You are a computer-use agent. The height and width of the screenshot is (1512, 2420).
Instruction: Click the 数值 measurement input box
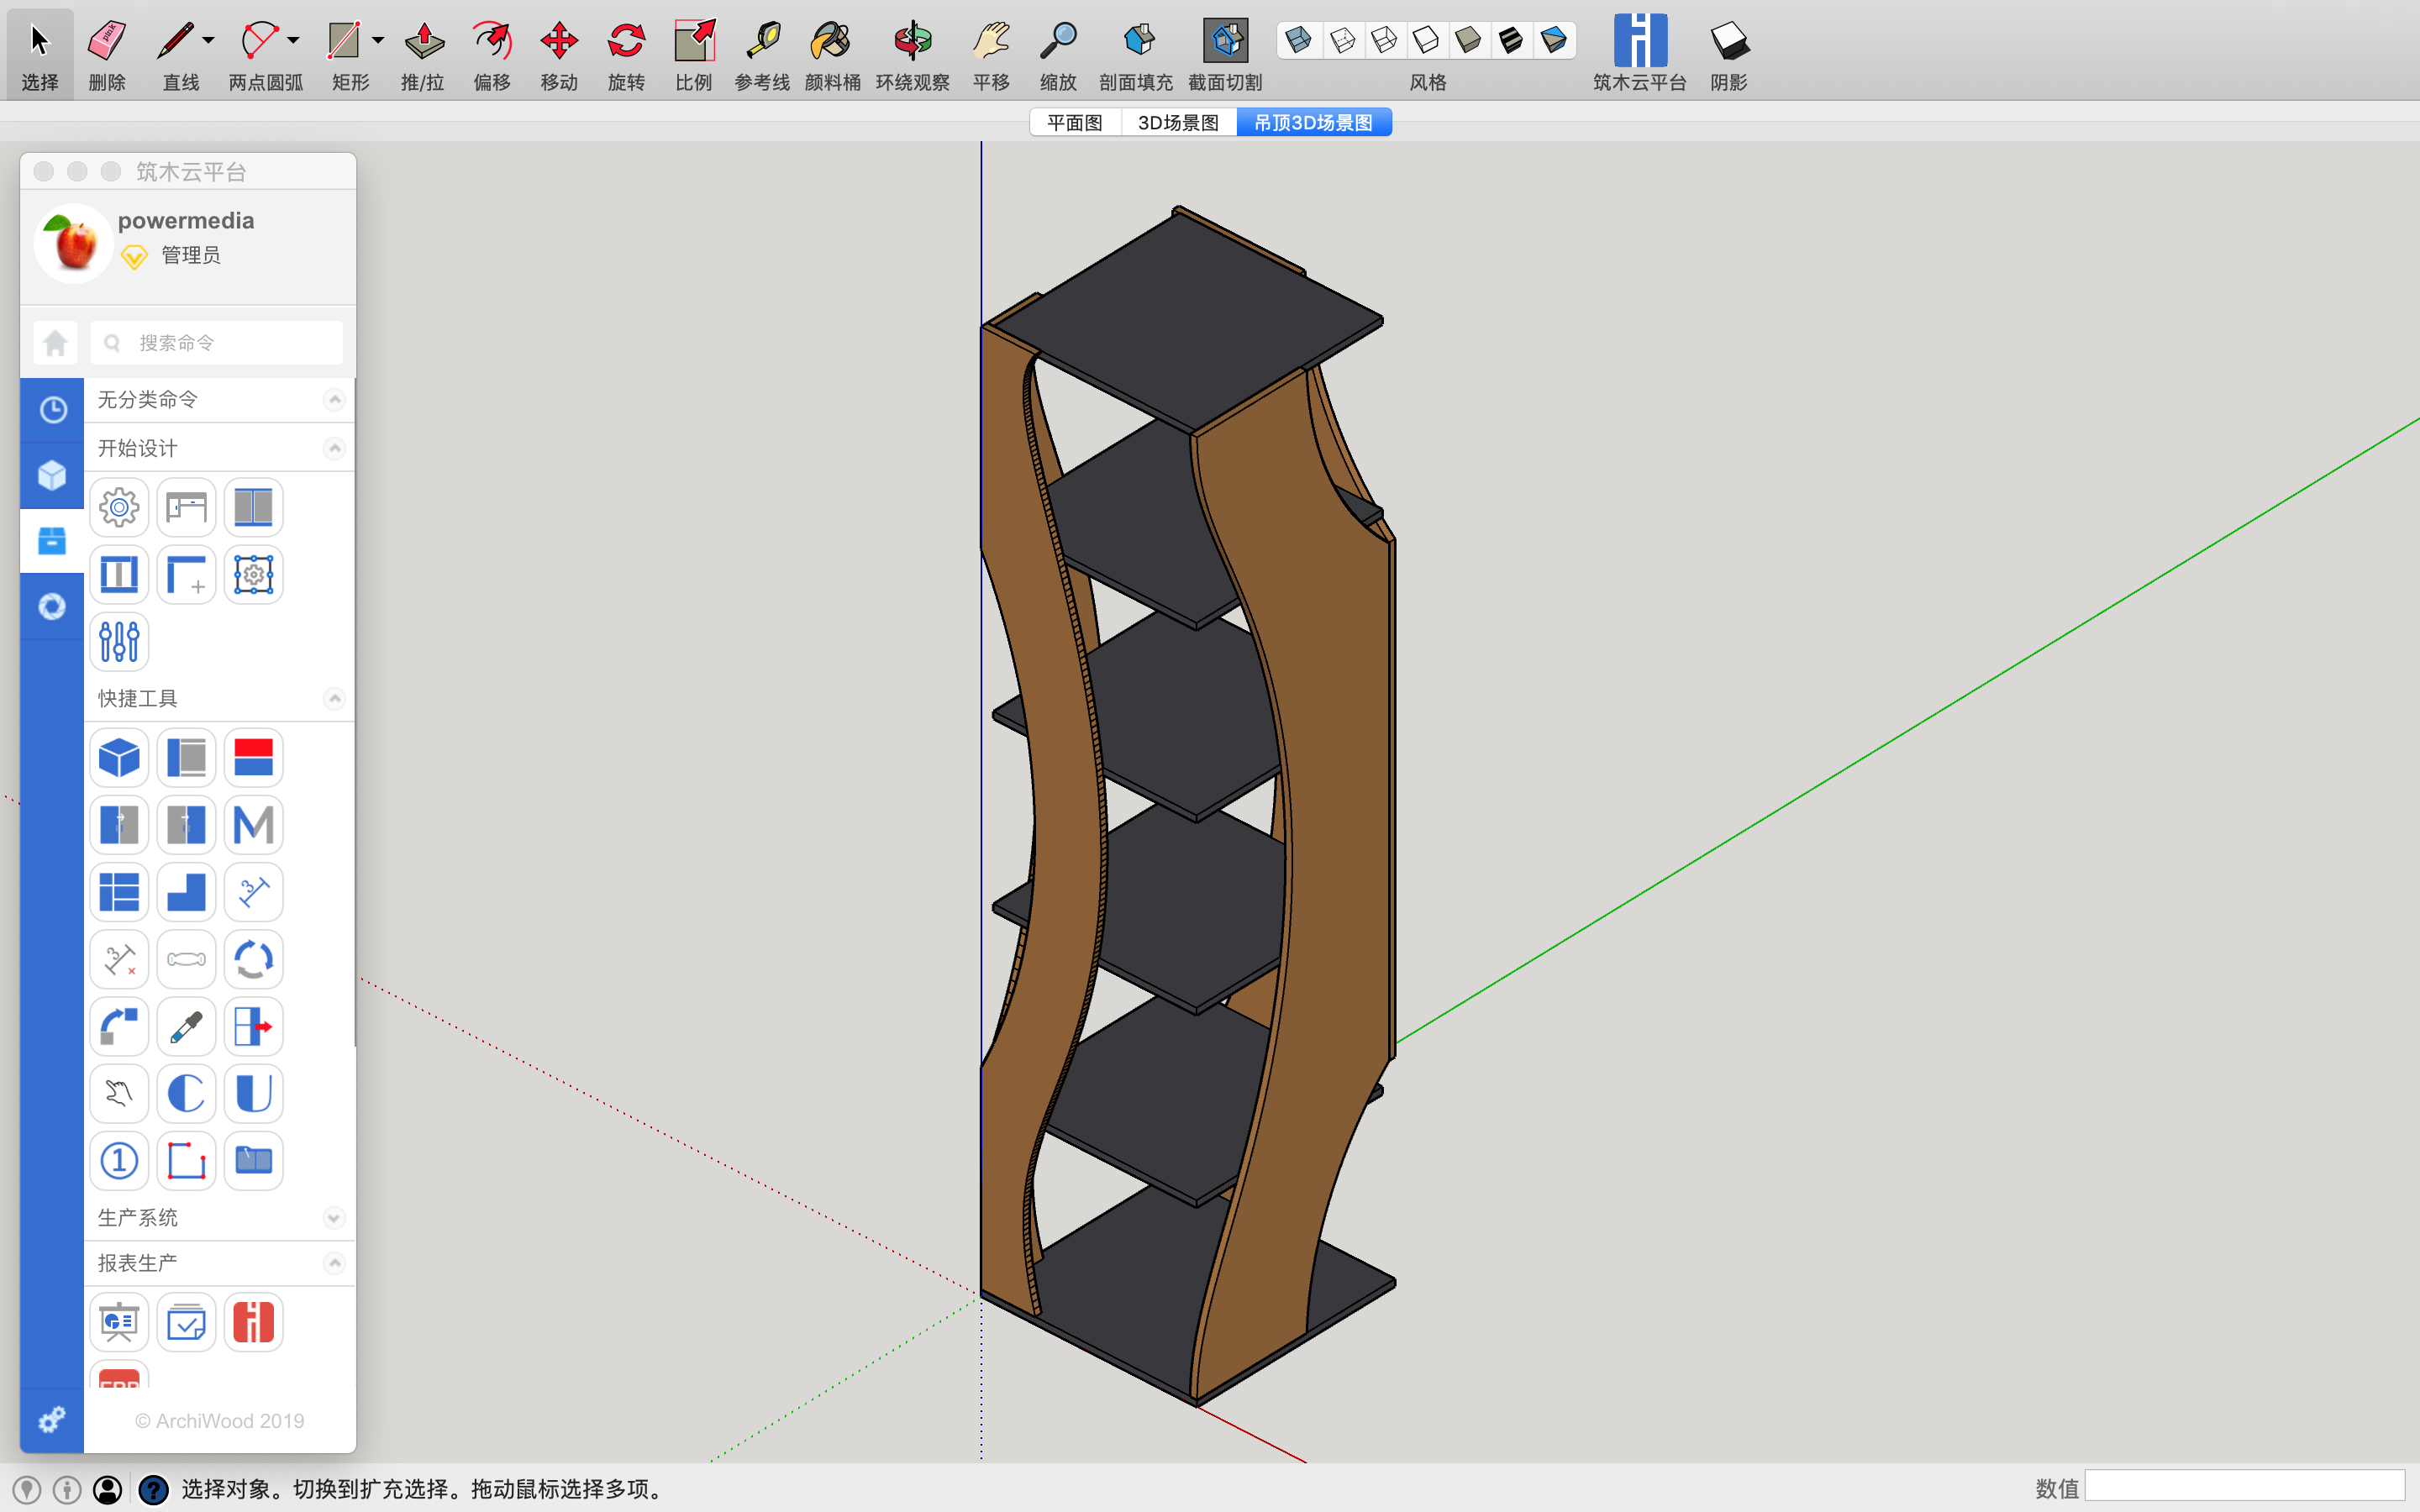click(x=2244, y=1486)
